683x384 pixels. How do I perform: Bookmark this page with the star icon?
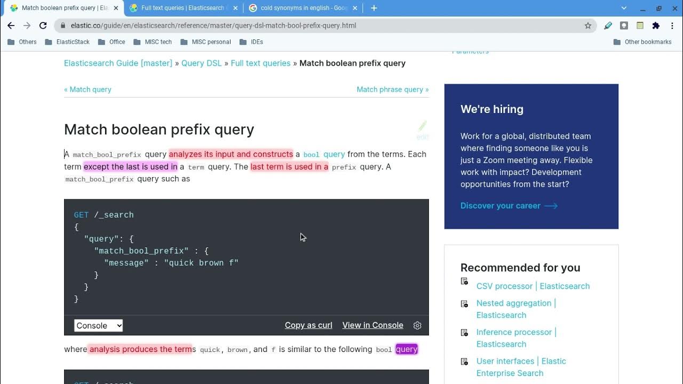coord(588,26)
